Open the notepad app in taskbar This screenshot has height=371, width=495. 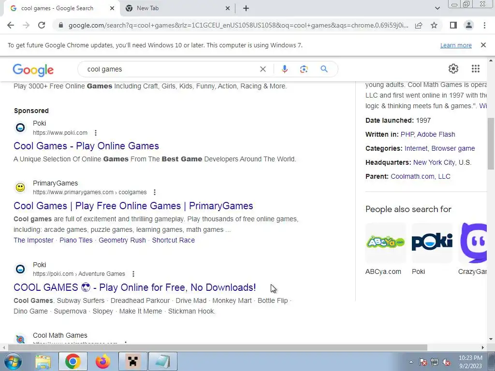click(x=163, y=361)
